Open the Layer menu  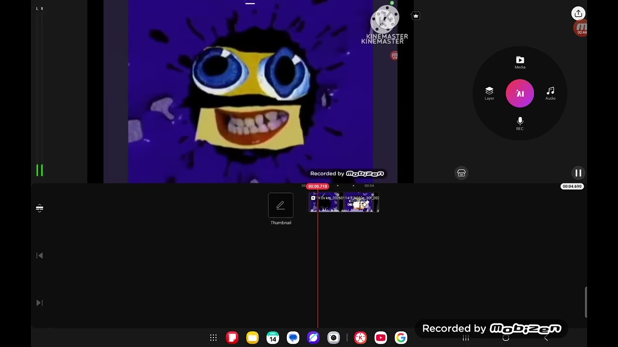tap(489, 93)
